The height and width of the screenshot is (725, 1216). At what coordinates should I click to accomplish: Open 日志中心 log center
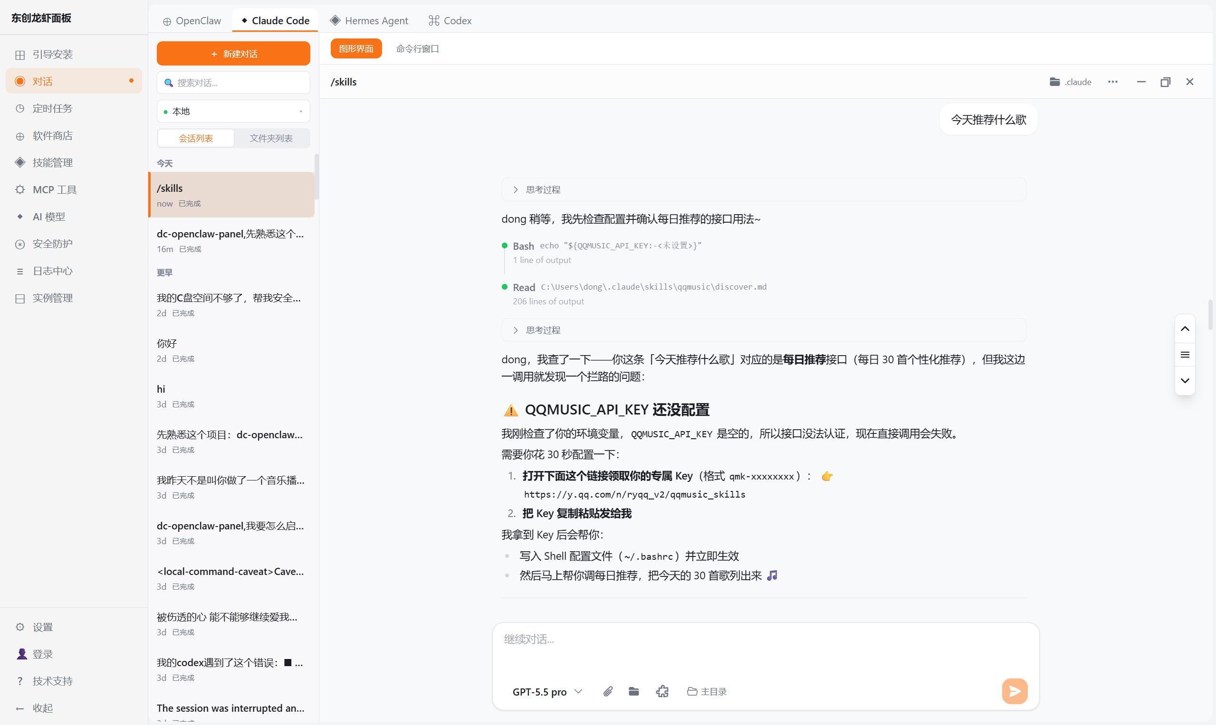pyautogui.click(x=74, y=271)
